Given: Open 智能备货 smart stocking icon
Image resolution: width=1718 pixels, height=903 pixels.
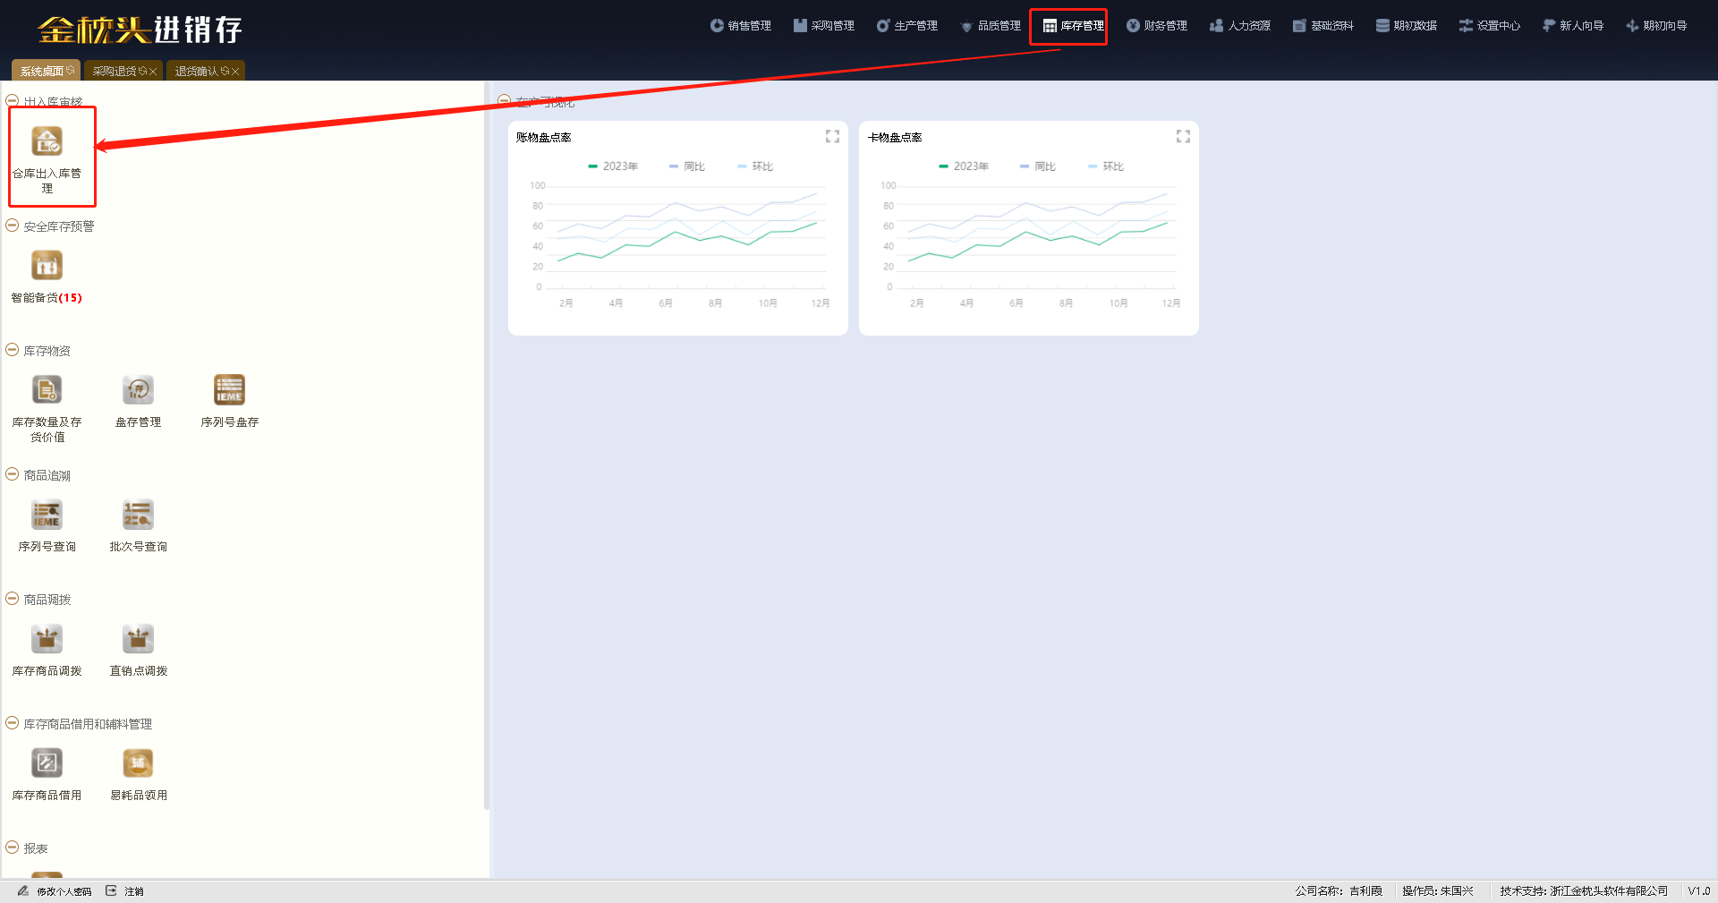Looking at the screenshot, I should tap(47, 266).
